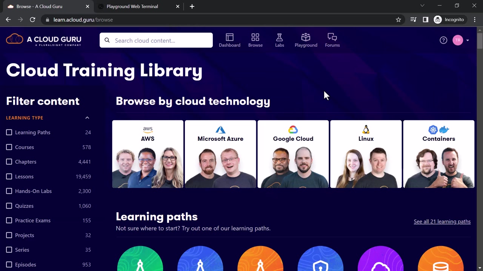
Task: Bookmark this page with the star icon
Action: pyautogui.click(x=398, y=20)
